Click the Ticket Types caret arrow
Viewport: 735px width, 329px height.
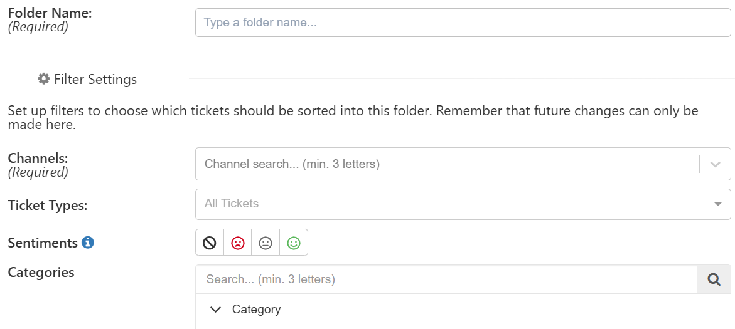coord(717,204)
